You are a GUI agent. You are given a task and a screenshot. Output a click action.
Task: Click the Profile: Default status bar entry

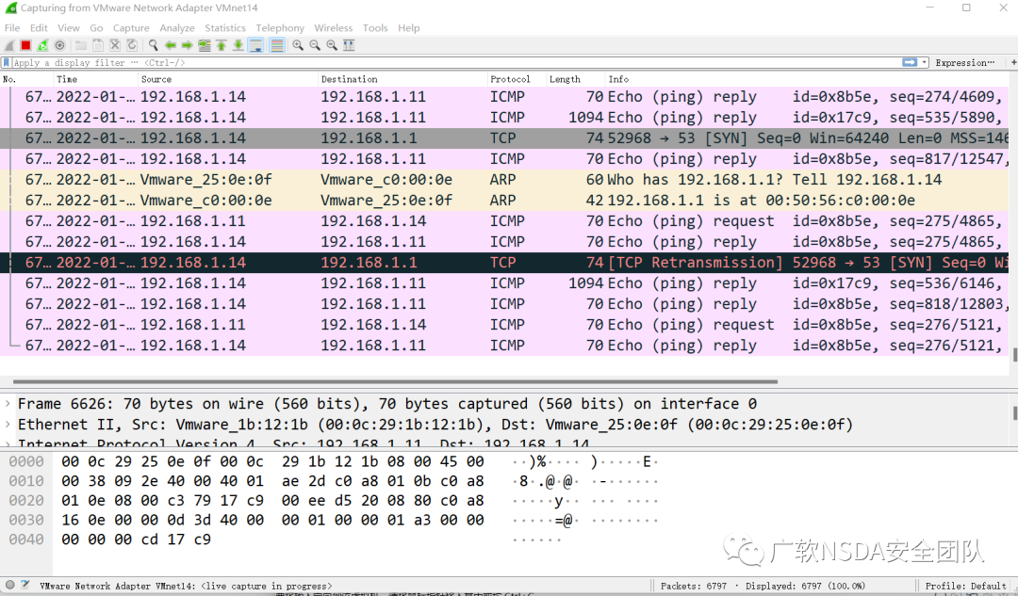click(965, 586)
